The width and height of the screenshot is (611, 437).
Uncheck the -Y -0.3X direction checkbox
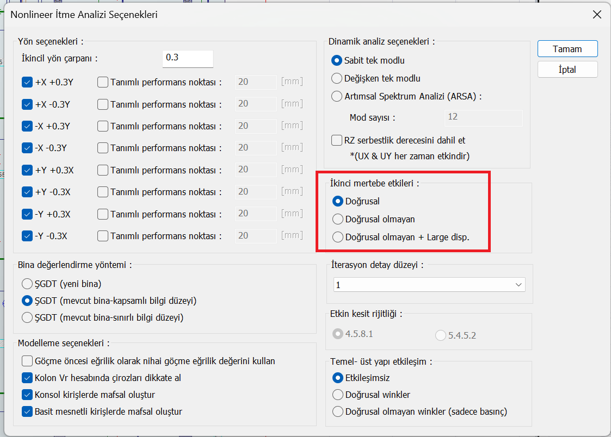click(x=27, y=236)
